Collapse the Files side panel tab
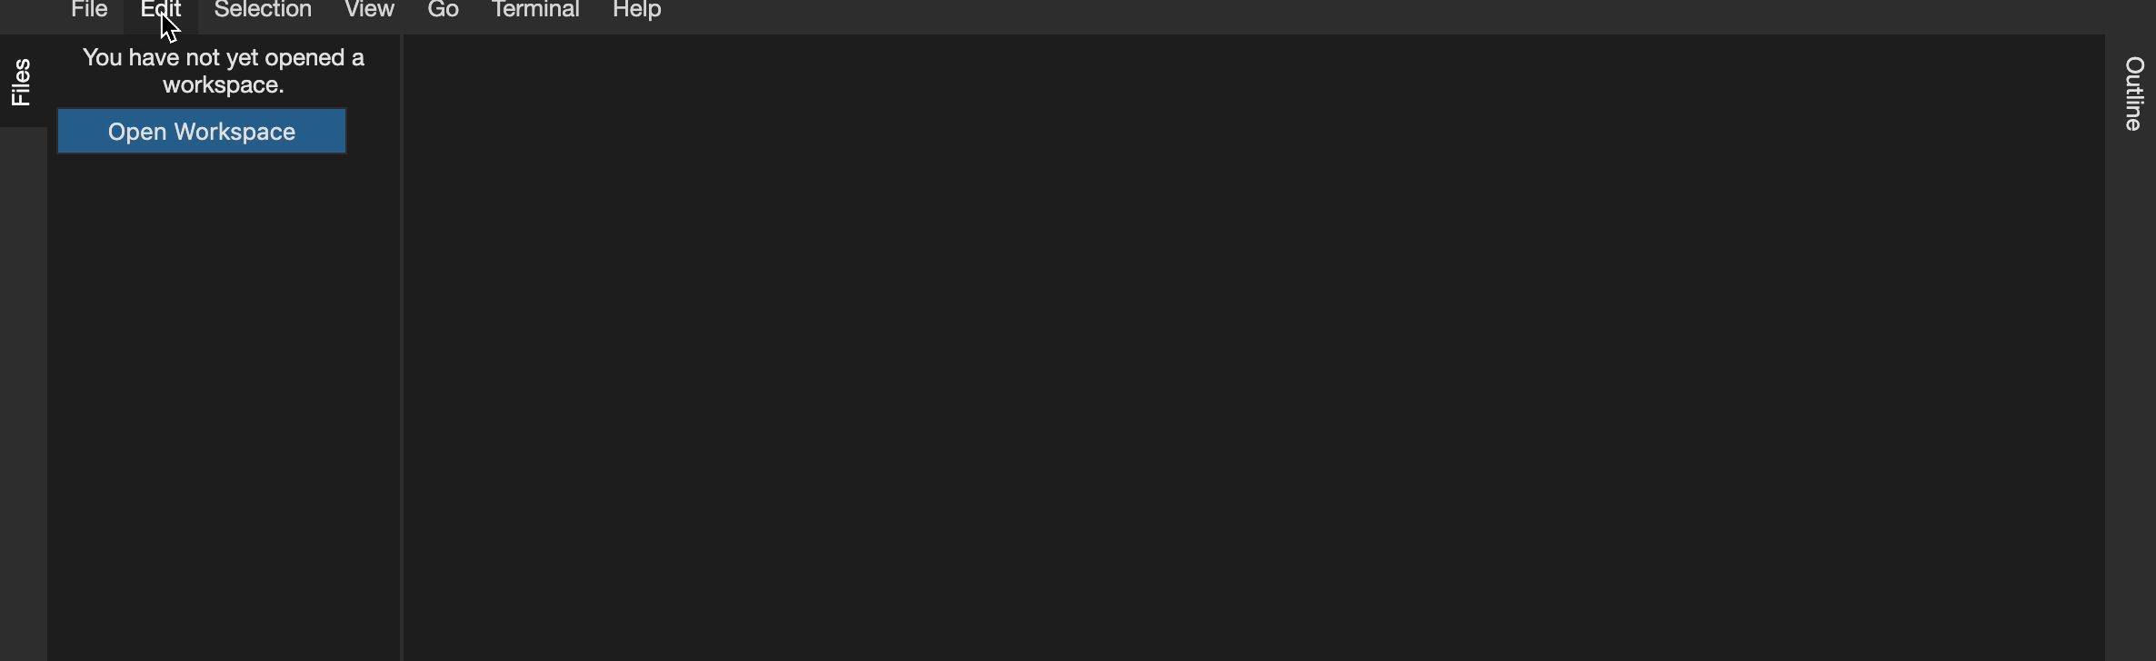 point(23,82)
